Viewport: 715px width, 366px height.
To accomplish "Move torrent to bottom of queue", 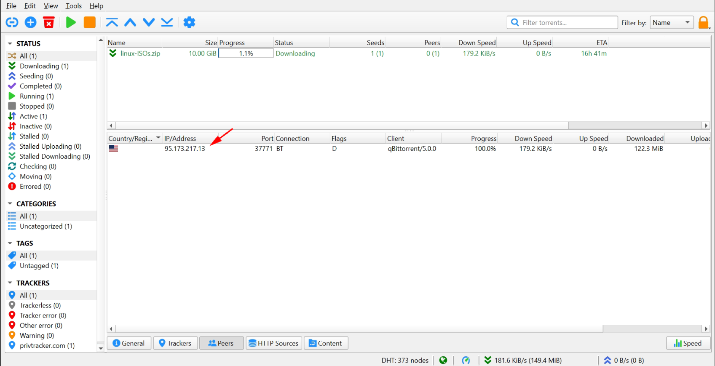I will (167, 22).
